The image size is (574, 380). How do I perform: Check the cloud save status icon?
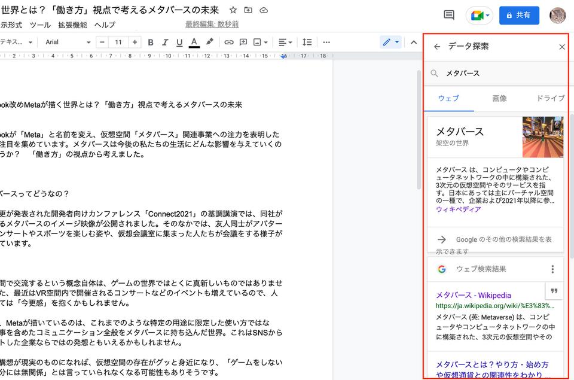click(264, 10)
